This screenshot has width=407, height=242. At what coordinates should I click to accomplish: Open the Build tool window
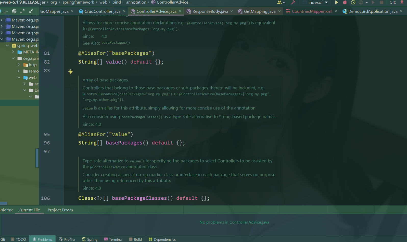[135, 239]
